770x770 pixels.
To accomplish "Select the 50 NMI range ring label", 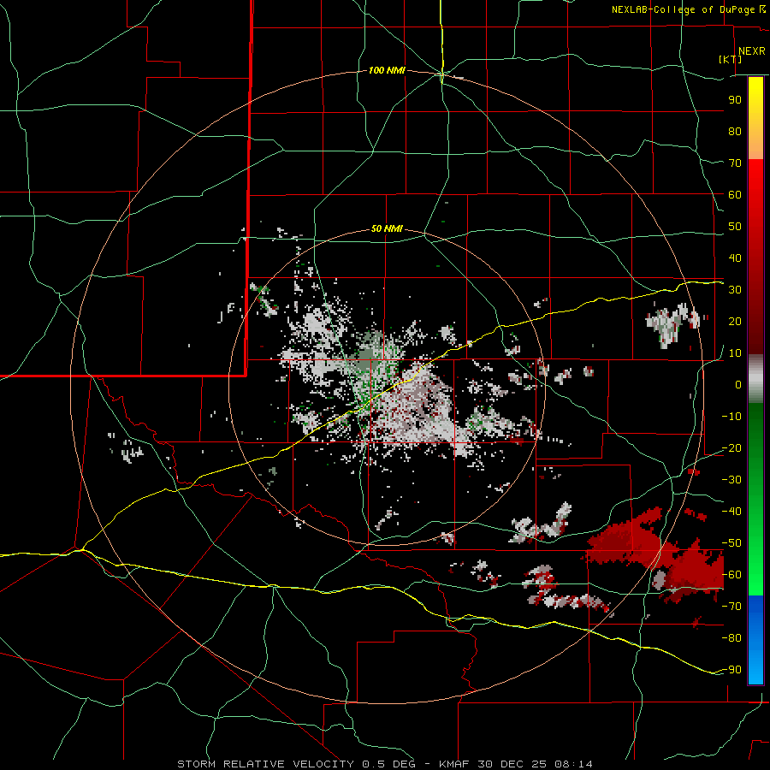I will pos(387,228).
